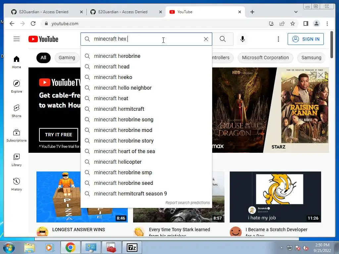Choose suggestion minecraft herobrine story

point(146,141)
